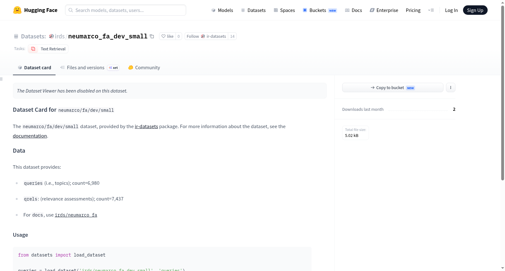
Task: Open the Docs page
Action: (x=353, y=10)
